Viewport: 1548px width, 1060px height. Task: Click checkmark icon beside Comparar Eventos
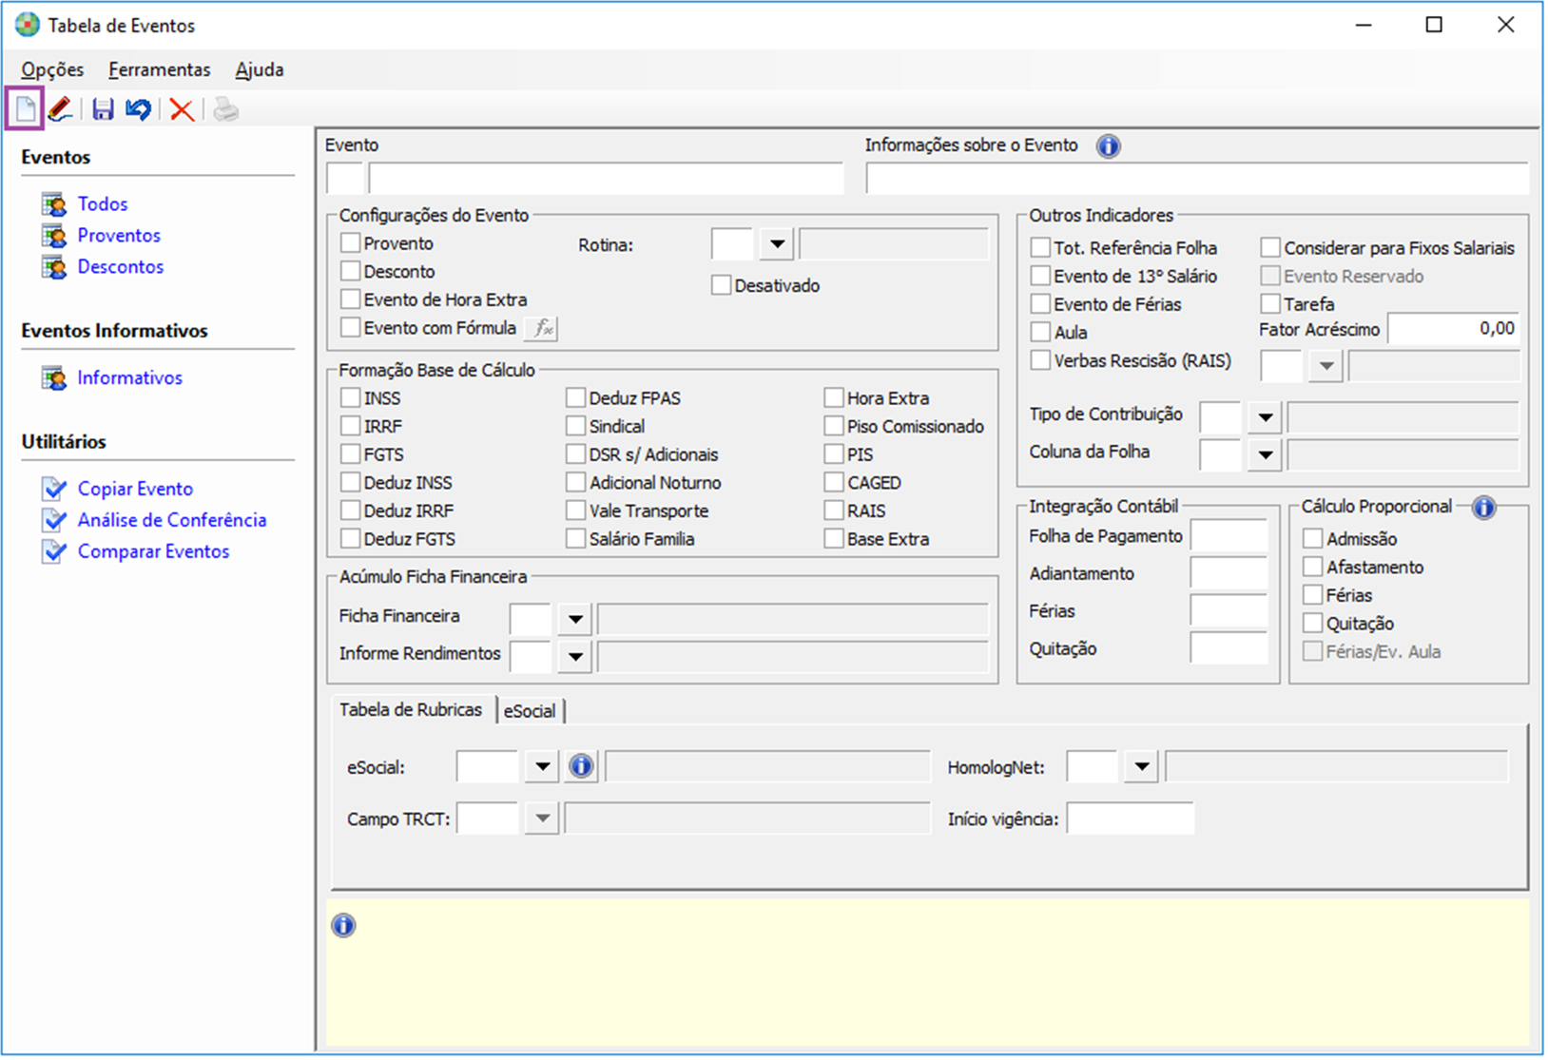[54, 551]
